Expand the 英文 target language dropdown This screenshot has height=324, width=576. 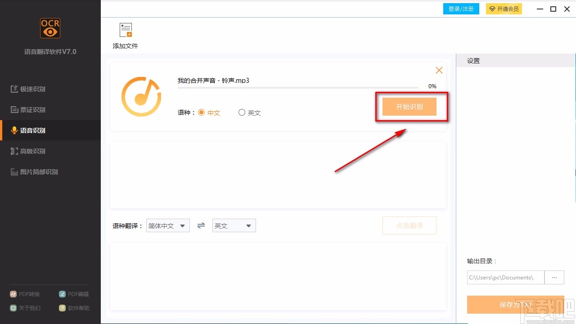tap(234, 225)
